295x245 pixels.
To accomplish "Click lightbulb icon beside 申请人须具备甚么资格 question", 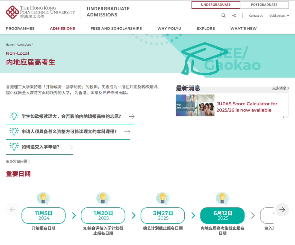I will coord(14,131).
